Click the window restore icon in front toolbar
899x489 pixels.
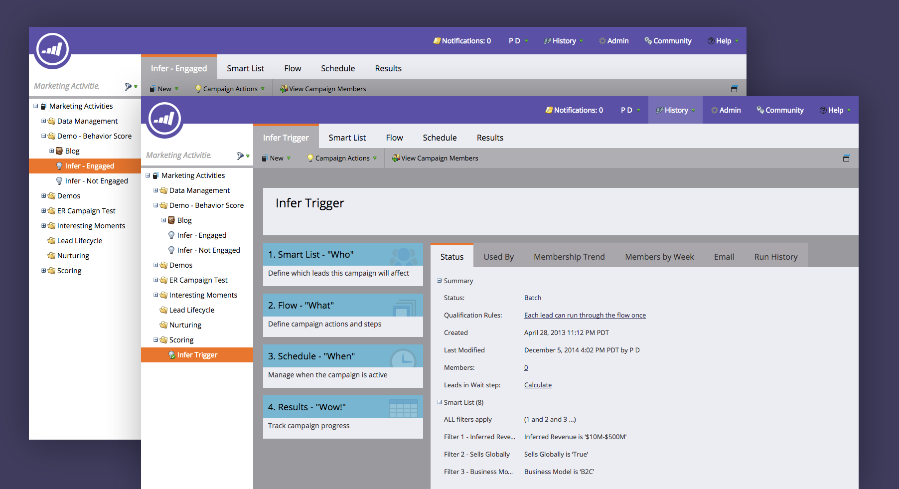846,159
